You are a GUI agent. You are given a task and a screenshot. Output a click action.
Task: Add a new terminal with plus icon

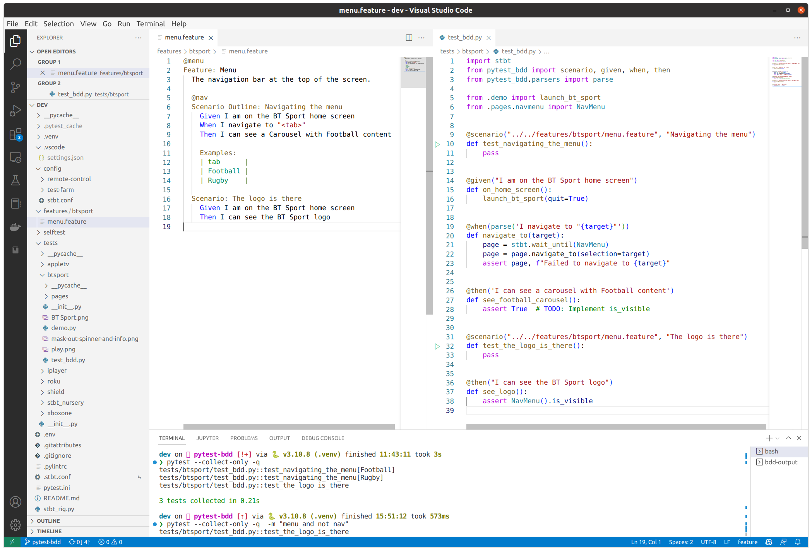click(769, 438)
